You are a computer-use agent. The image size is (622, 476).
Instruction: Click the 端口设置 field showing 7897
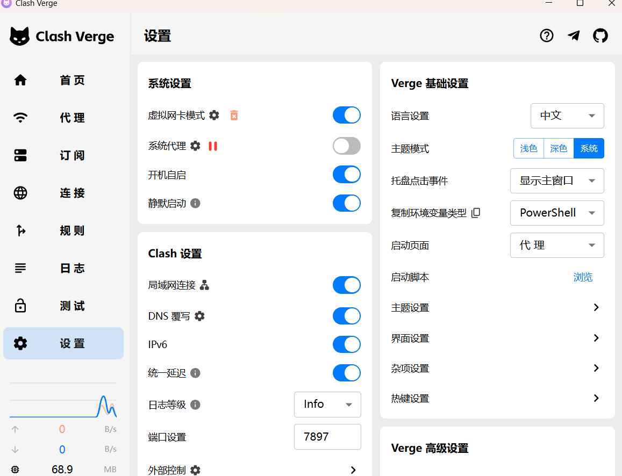(327, 437)
